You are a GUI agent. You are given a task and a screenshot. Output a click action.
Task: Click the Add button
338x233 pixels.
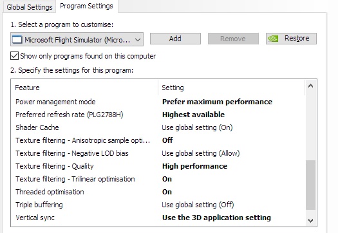pos(175,39)
